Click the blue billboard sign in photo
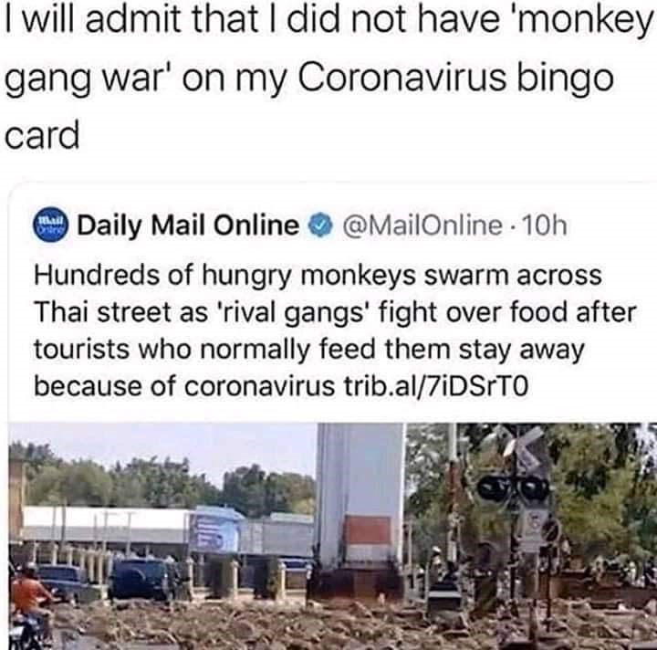The width and height of the screenshot is (657, 650). click(214, 530)
